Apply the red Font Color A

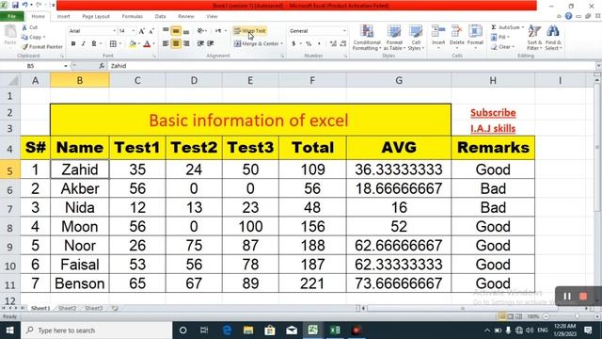(147, 44)
